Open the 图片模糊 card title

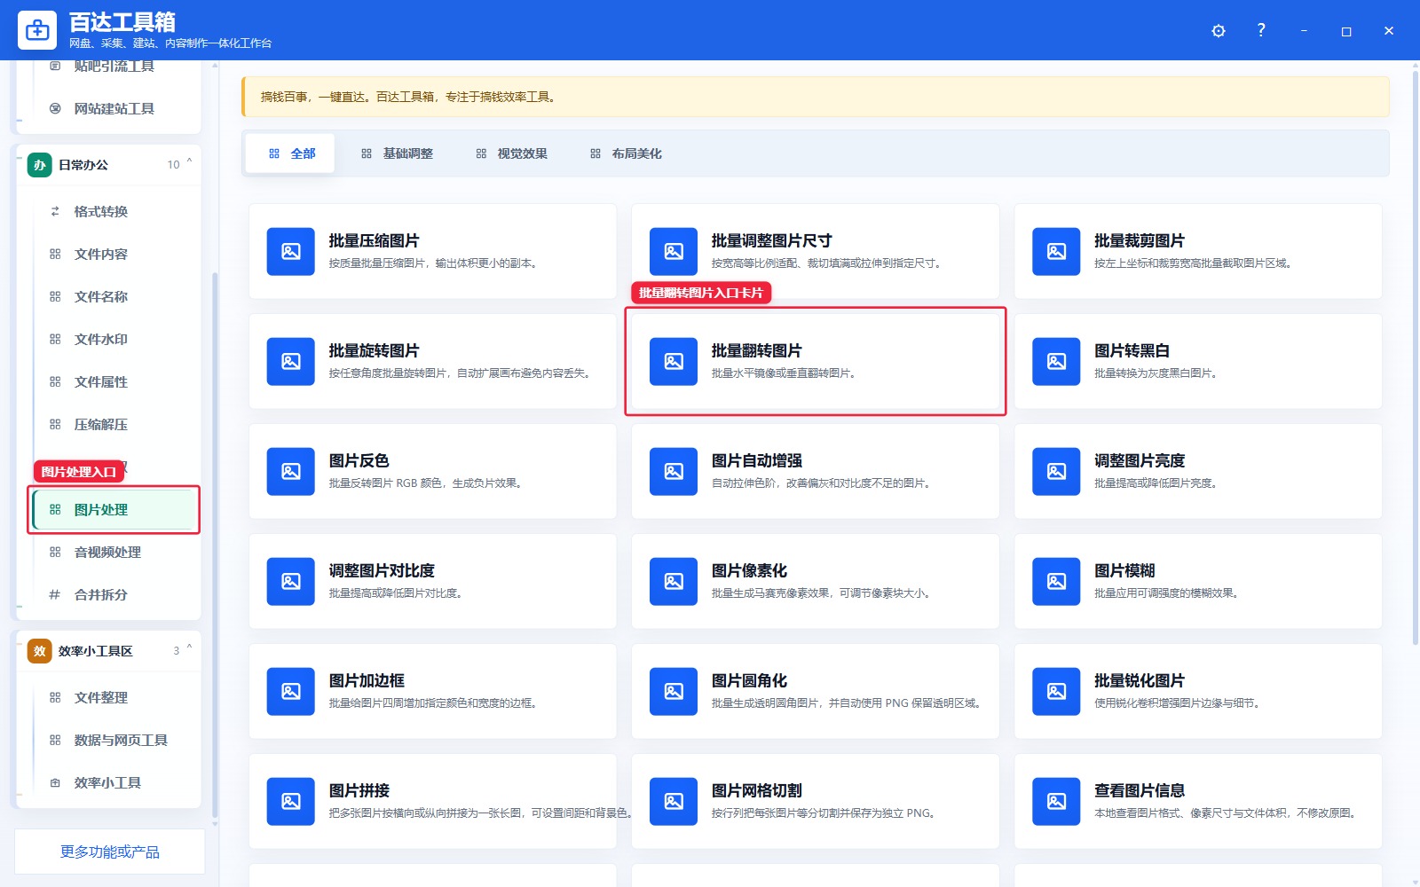[1124, 571]
